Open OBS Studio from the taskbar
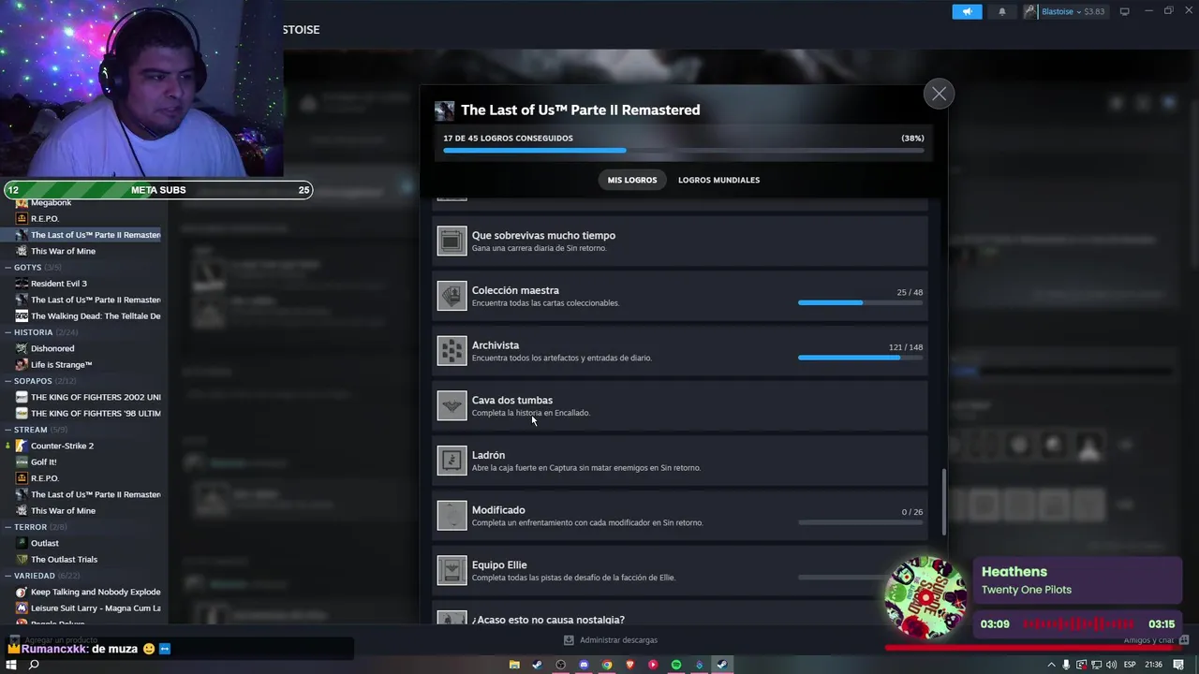The height and width of the screenshot is (674, 1199). tap(560, 665)
